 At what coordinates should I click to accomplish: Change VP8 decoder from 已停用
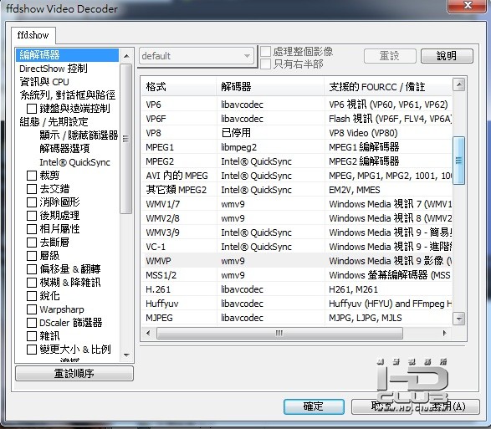pyautogui.click(x=270, y=133)
